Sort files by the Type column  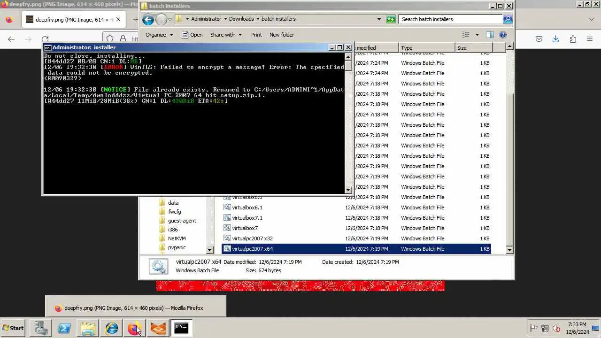point(427,48)
